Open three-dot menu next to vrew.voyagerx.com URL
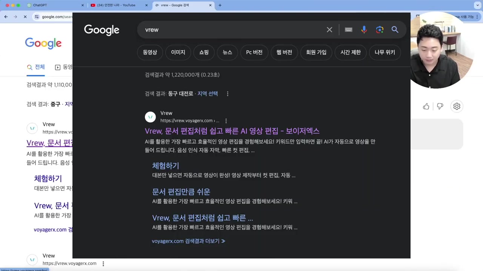This screenshot has width=483, height=271. (x=226, y=121)
